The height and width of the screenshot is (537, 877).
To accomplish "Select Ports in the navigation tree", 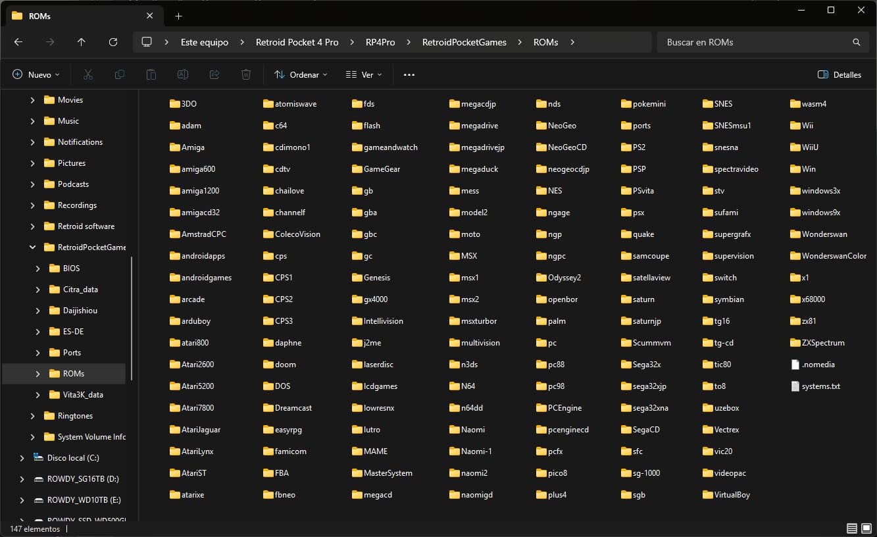I will (72, 353).
